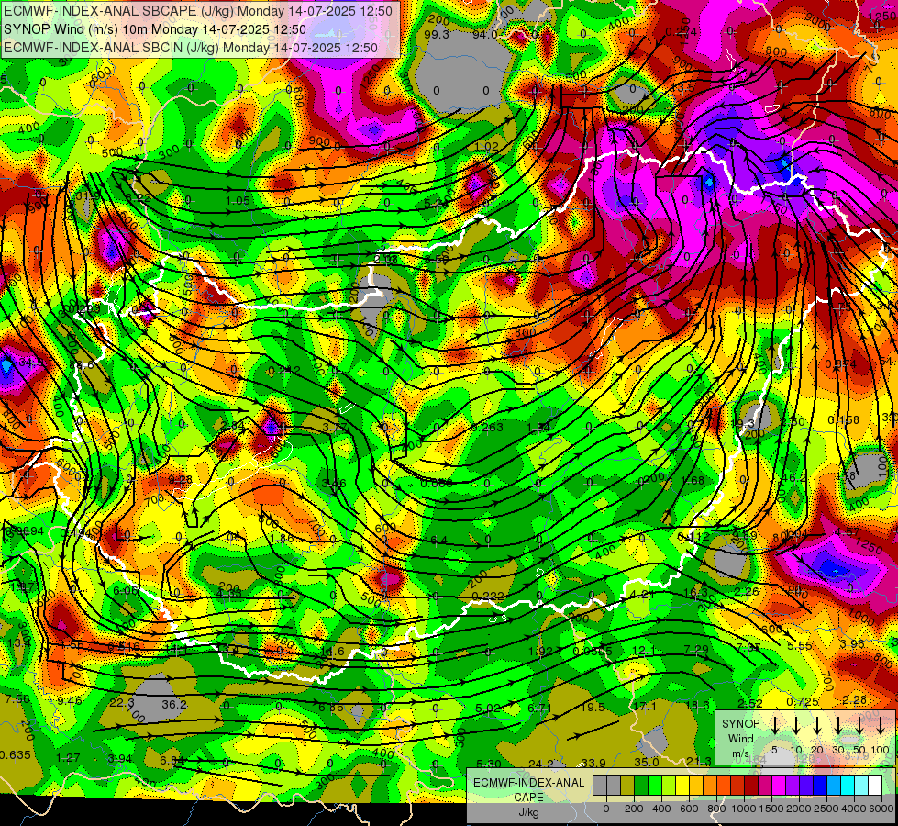898x826 pixels.
Task: Click the 'SYNOP' label in wind legend
Action: pos(740,724)
